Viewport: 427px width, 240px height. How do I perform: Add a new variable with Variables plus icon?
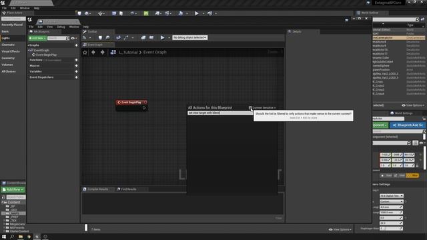(76, 71)
